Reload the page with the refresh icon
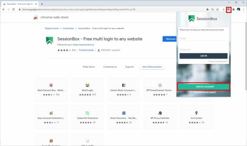 coord(13,9)
